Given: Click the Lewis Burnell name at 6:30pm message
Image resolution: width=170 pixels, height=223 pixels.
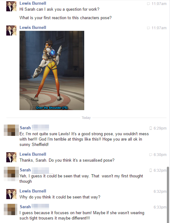Looking at the screenshot, I should 33,154.
